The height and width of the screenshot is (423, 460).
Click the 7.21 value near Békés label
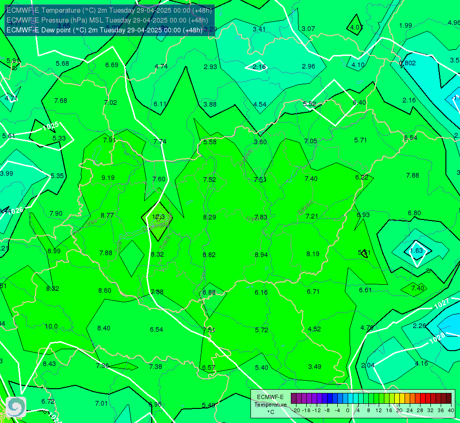pos(312,216)
